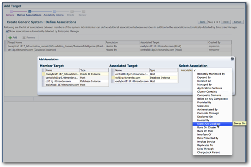
Task: Select Data Protected By option
Action: click(x=213, y=138)
